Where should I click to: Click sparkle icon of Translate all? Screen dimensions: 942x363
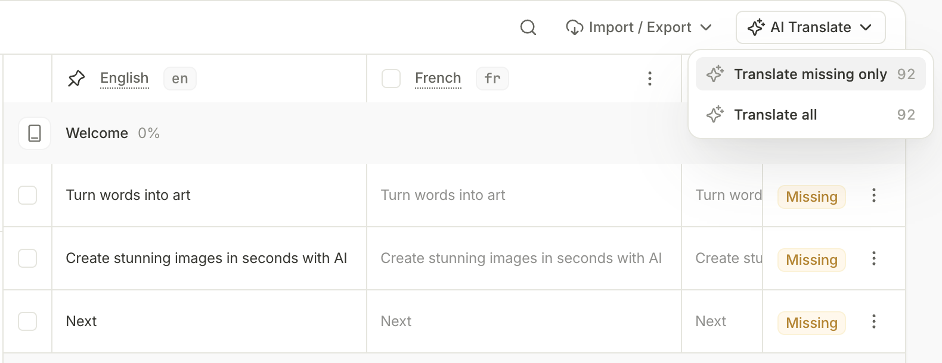715,114
